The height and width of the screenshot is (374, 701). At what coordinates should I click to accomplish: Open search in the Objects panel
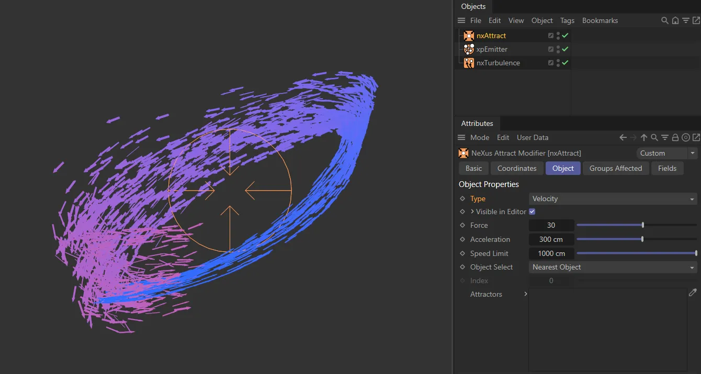pos(664,20)
